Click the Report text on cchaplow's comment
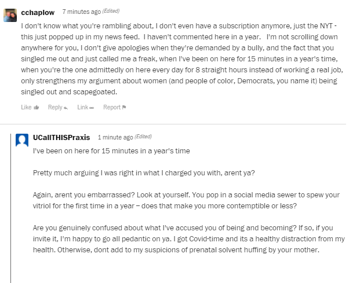The width and height of the screenshot is (353, 283). tap(111, 107)
